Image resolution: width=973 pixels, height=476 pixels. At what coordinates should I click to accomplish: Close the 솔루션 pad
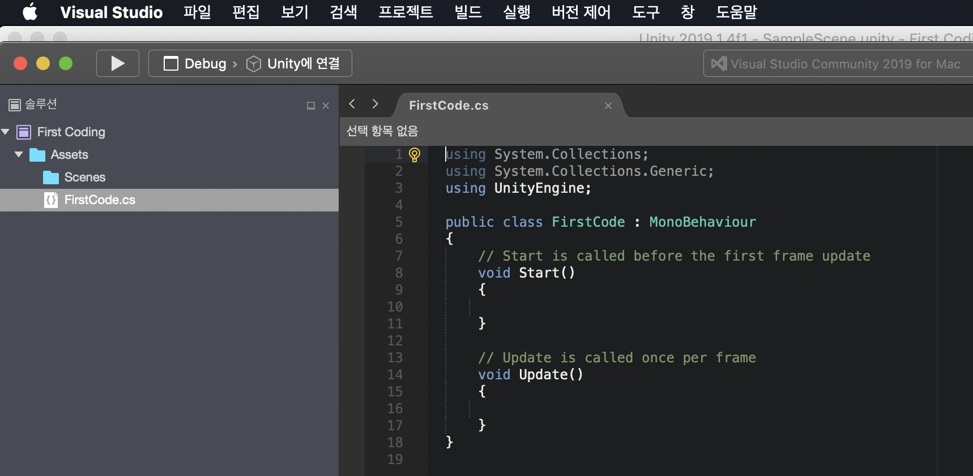(x=326, y=106)
